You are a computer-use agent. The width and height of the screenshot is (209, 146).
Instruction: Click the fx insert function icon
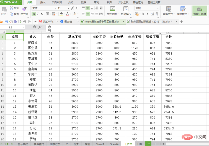point(40,27)
